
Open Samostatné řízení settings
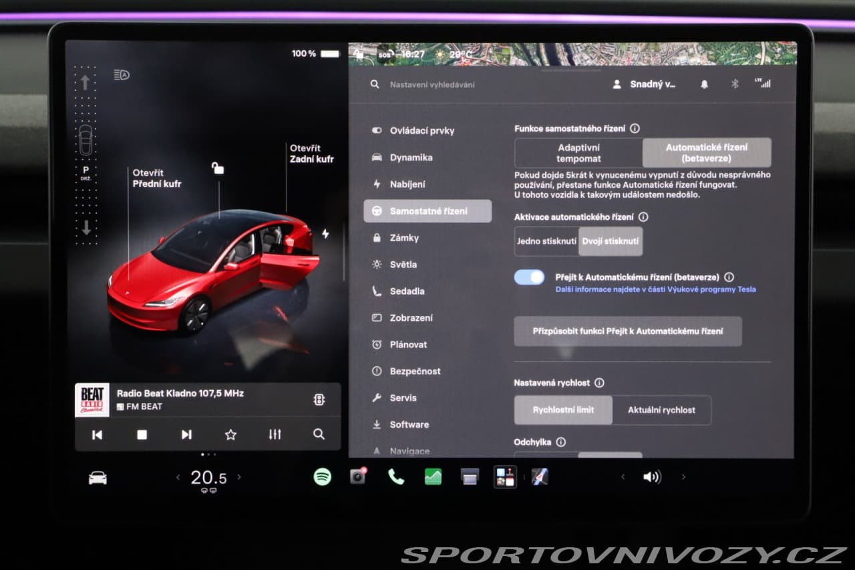[x=427, y=211]
